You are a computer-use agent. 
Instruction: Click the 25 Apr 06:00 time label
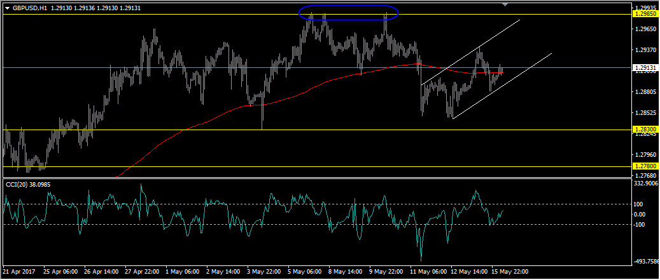click(59, 272)
